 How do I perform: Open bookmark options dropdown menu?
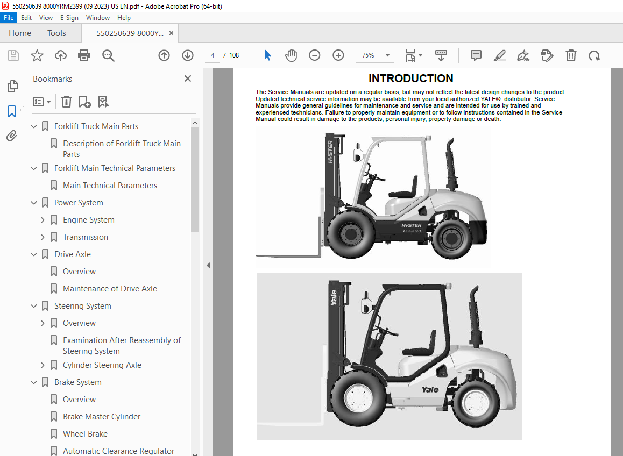tap(42, 102)
